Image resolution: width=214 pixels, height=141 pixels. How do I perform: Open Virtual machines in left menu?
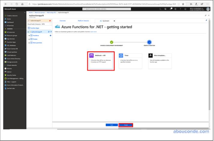12,52
